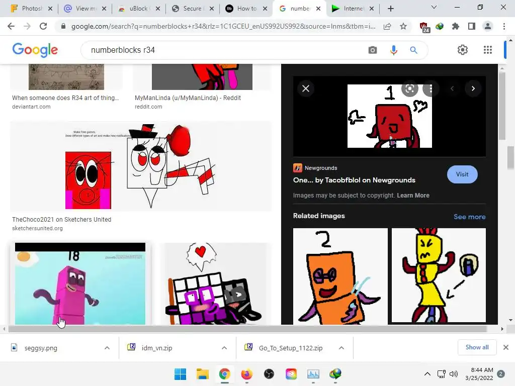Viewport: 515px width, 386px height.
Task: Click Show all downloads
Action: [x=477, y=347]
